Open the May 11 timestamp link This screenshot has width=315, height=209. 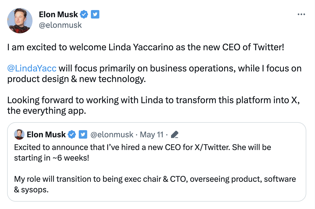pyautogui.click(x=151, y=135)
